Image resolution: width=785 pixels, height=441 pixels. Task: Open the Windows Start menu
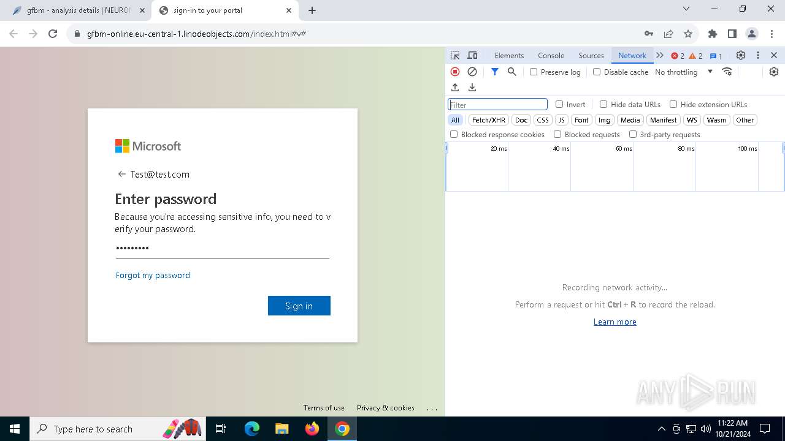click(15, 429)
